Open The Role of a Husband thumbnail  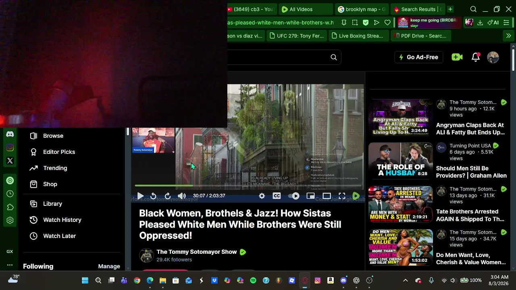[401, 161]
